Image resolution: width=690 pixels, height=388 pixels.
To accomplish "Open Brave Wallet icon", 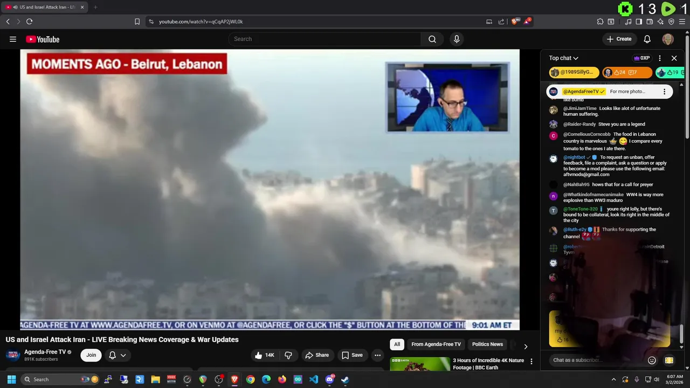I will coord(650,22).
